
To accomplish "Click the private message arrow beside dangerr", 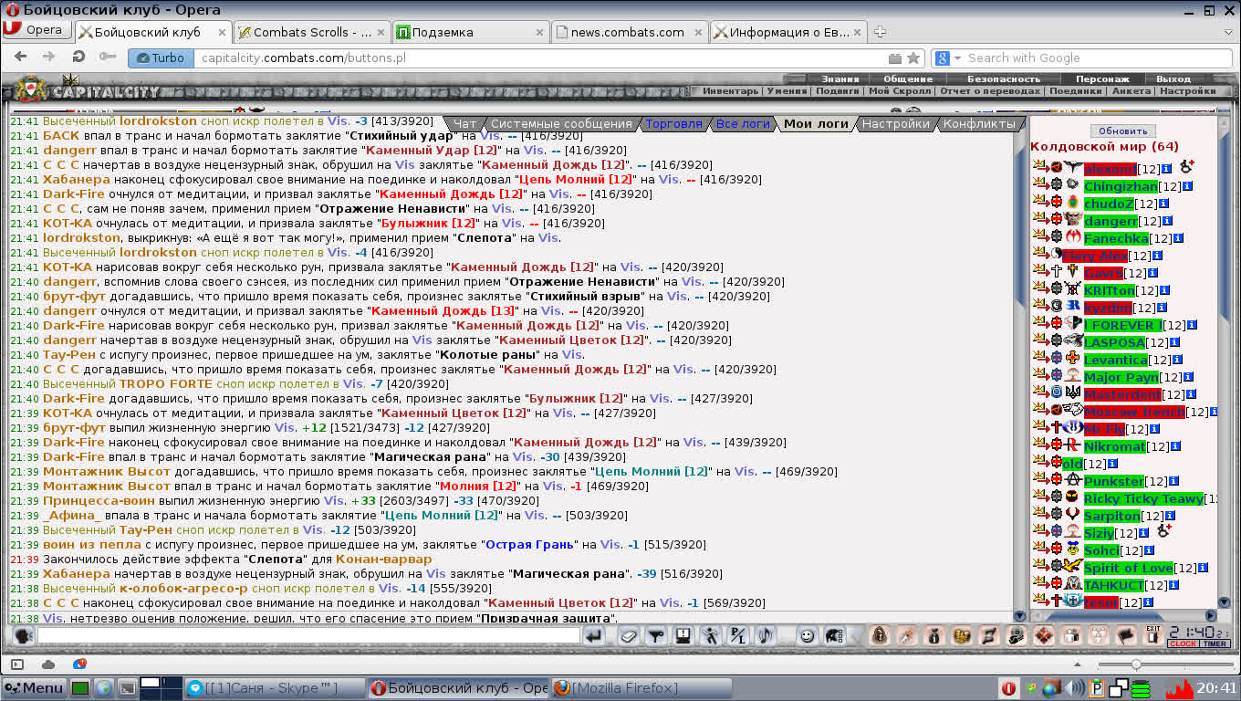I will tap(1039, 220).
